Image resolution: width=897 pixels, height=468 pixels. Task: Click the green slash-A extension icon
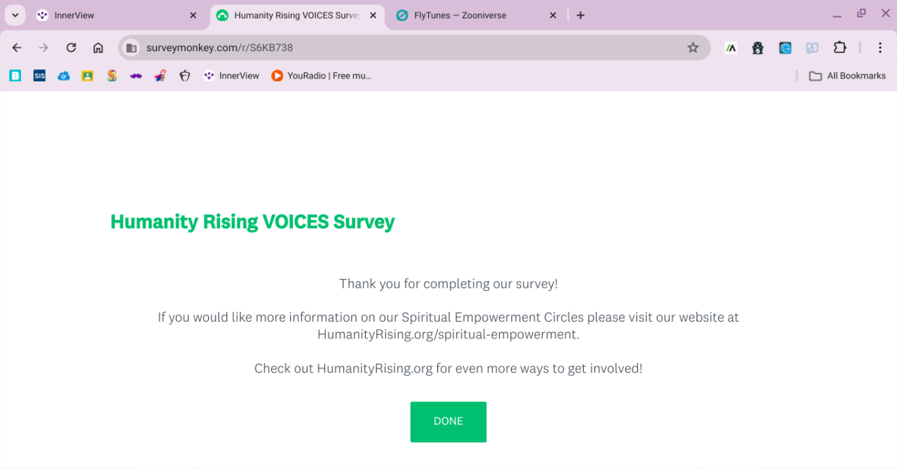click(731, 48)
